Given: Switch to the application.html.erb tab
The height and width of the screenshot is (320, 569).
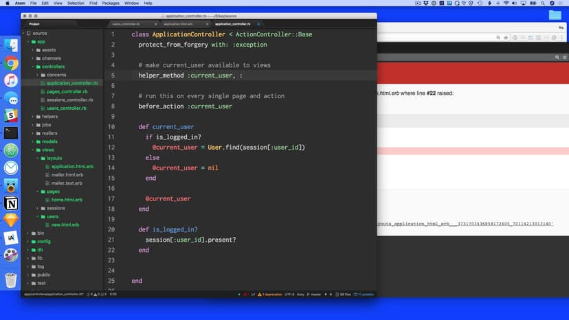Looking at the screenshot, I should pyautogui.click(x=178, y=24).
